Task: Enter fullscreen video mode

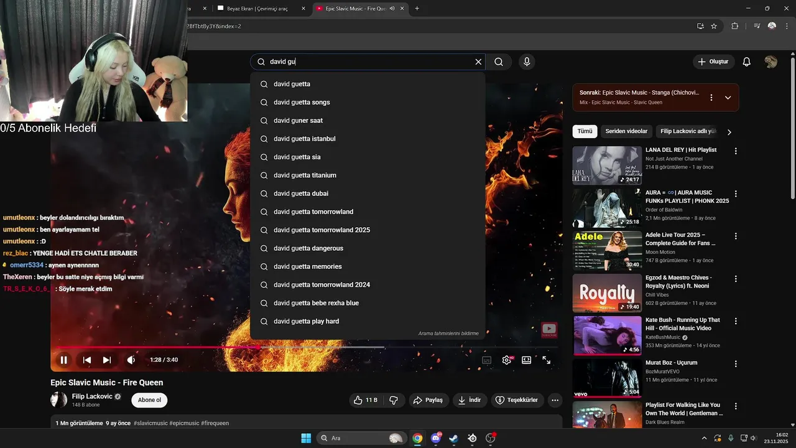Action: [x=547, y=360]
